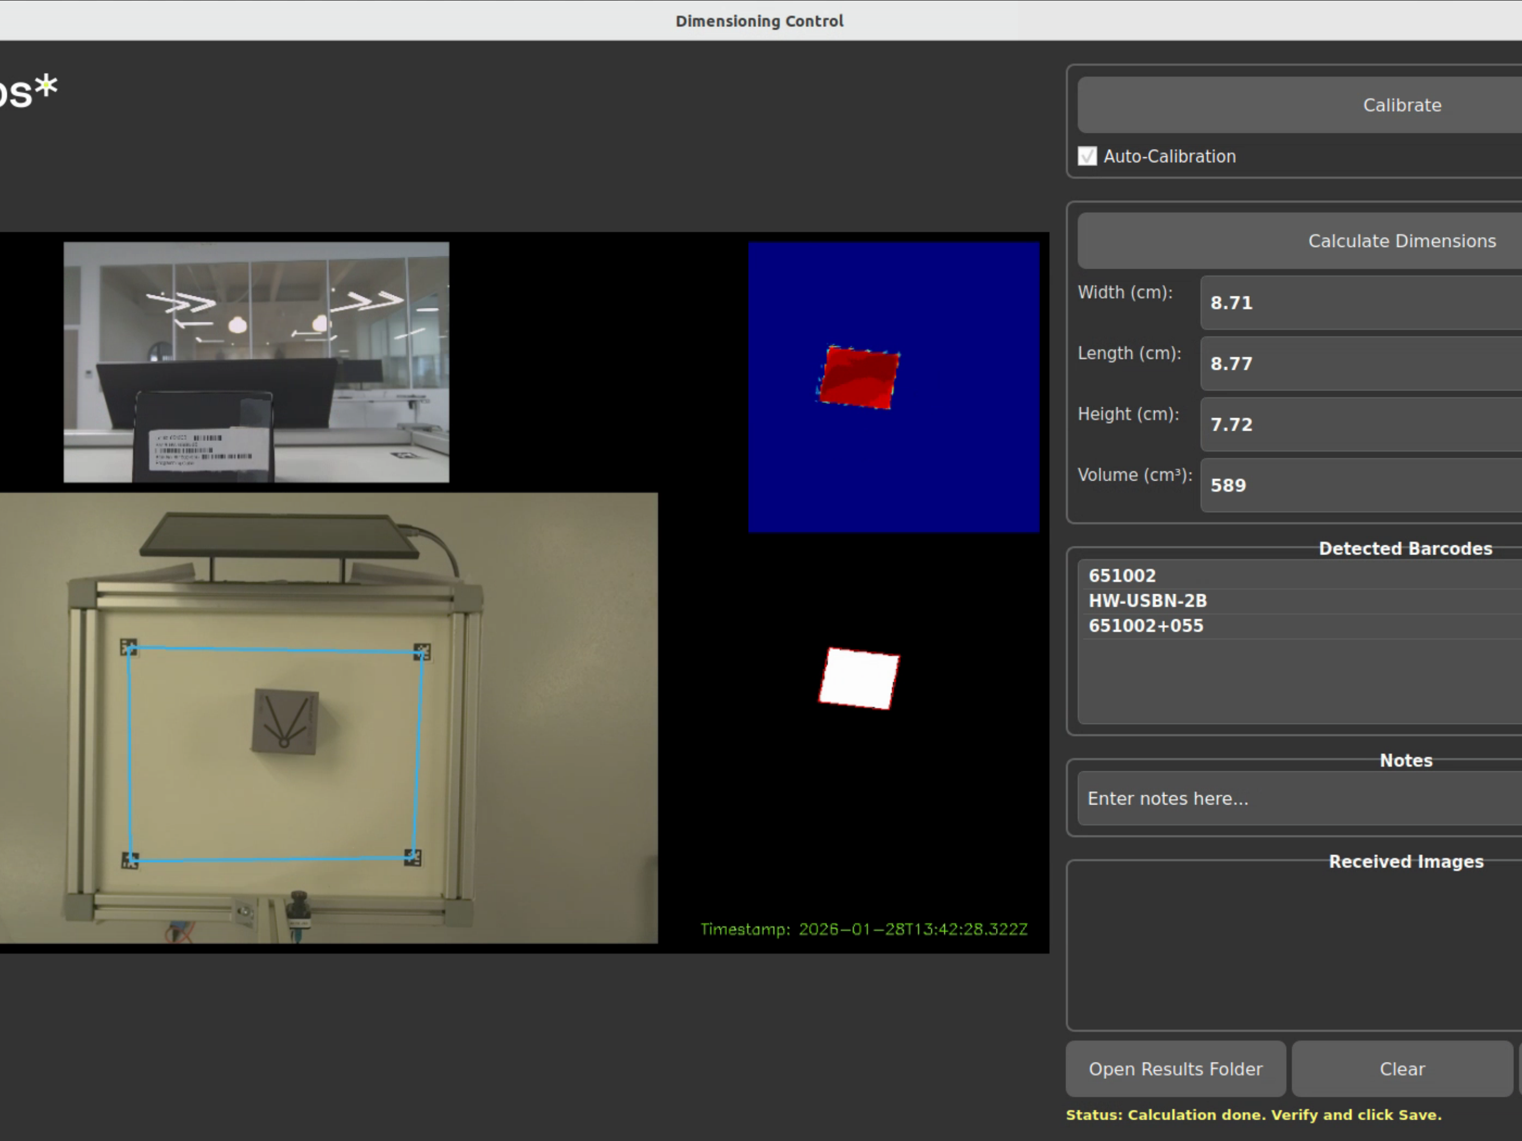Click the red depth map box
This screenshot has width=1522, height=1141.
coord(859,378)
